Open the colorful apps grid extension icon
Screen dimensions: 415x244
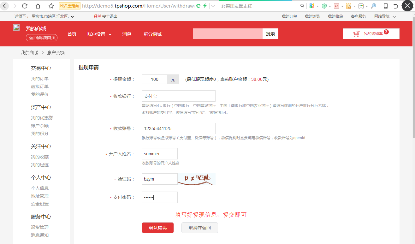[311, 6]
